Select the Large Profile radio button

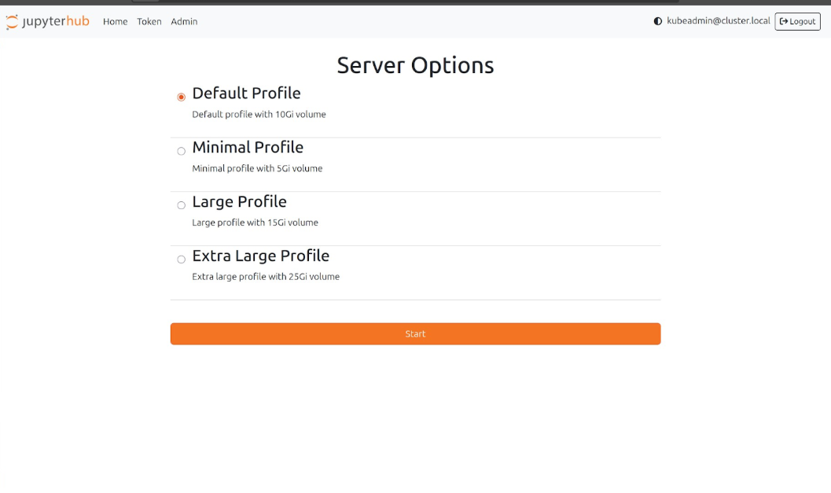(x=181, y=204)
